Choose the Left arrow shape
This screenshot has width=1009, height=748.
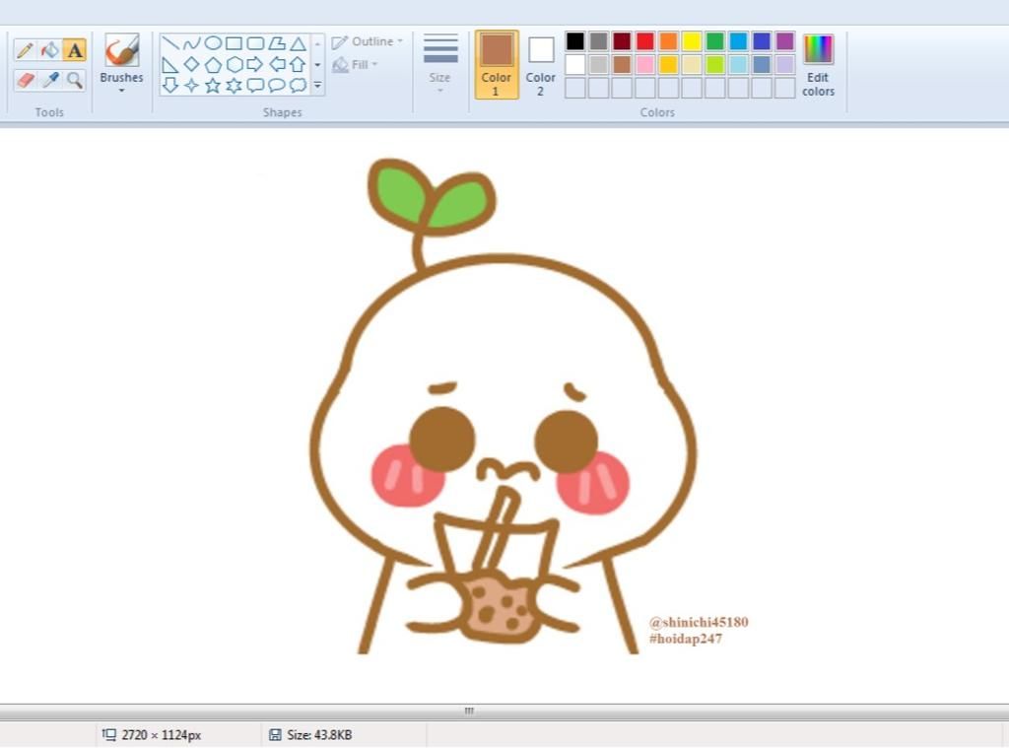(277, 64)
